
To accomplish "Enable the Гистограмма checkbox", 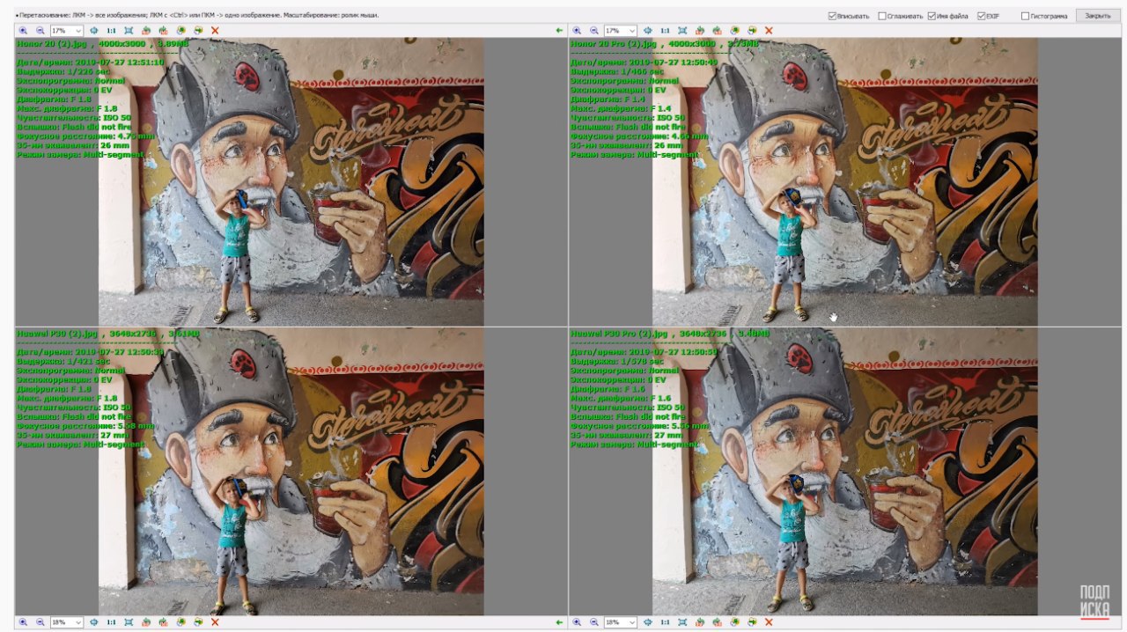I will point(1025,16).
